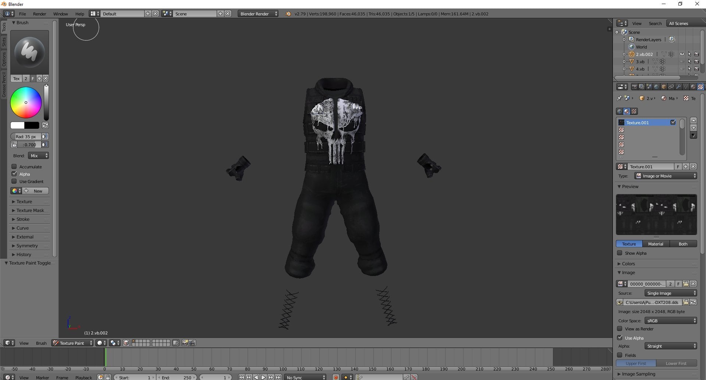
Task: Open the Render menu
Action: click(39, 14)
